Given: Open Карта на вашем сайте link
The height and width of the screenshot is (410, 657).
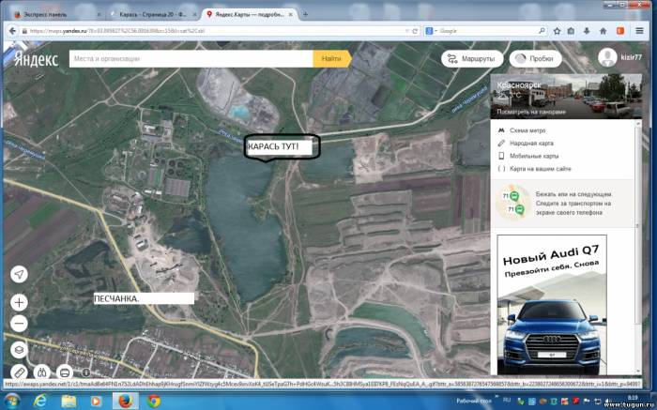Looking at the screenshot, I should 540,169.
